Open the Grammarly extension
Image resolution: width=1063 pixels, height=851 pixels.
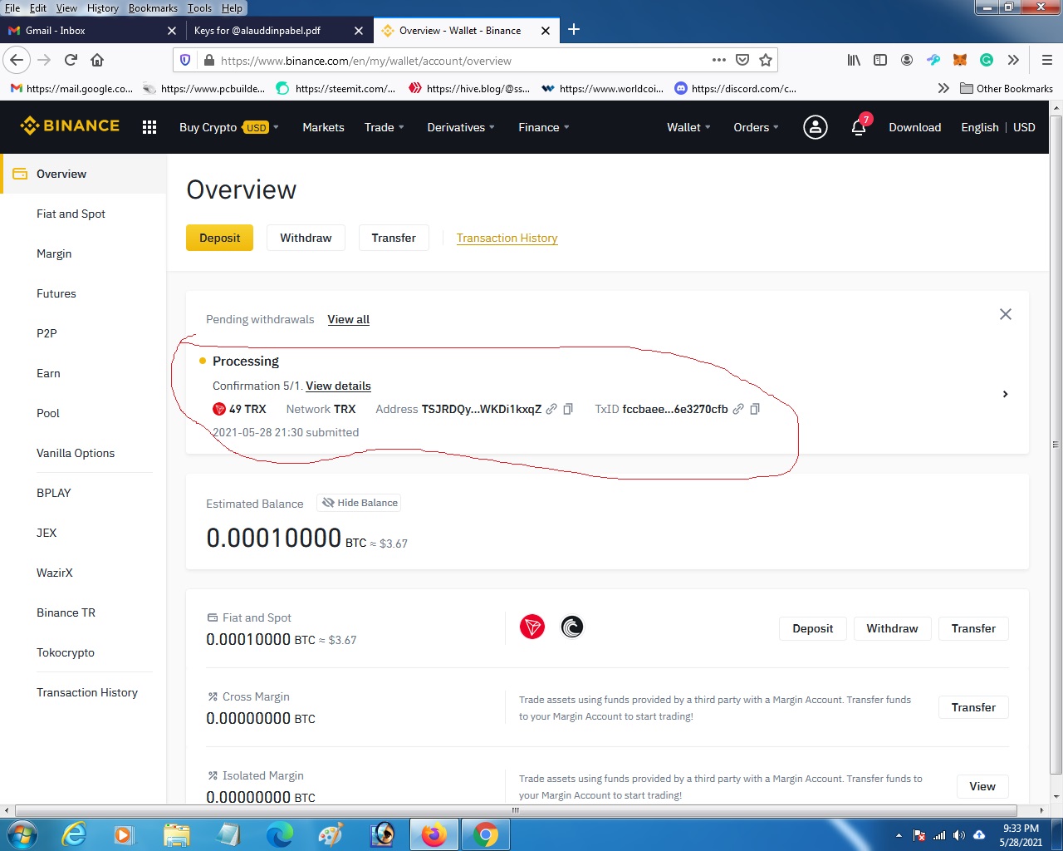(x=987, y=60)
